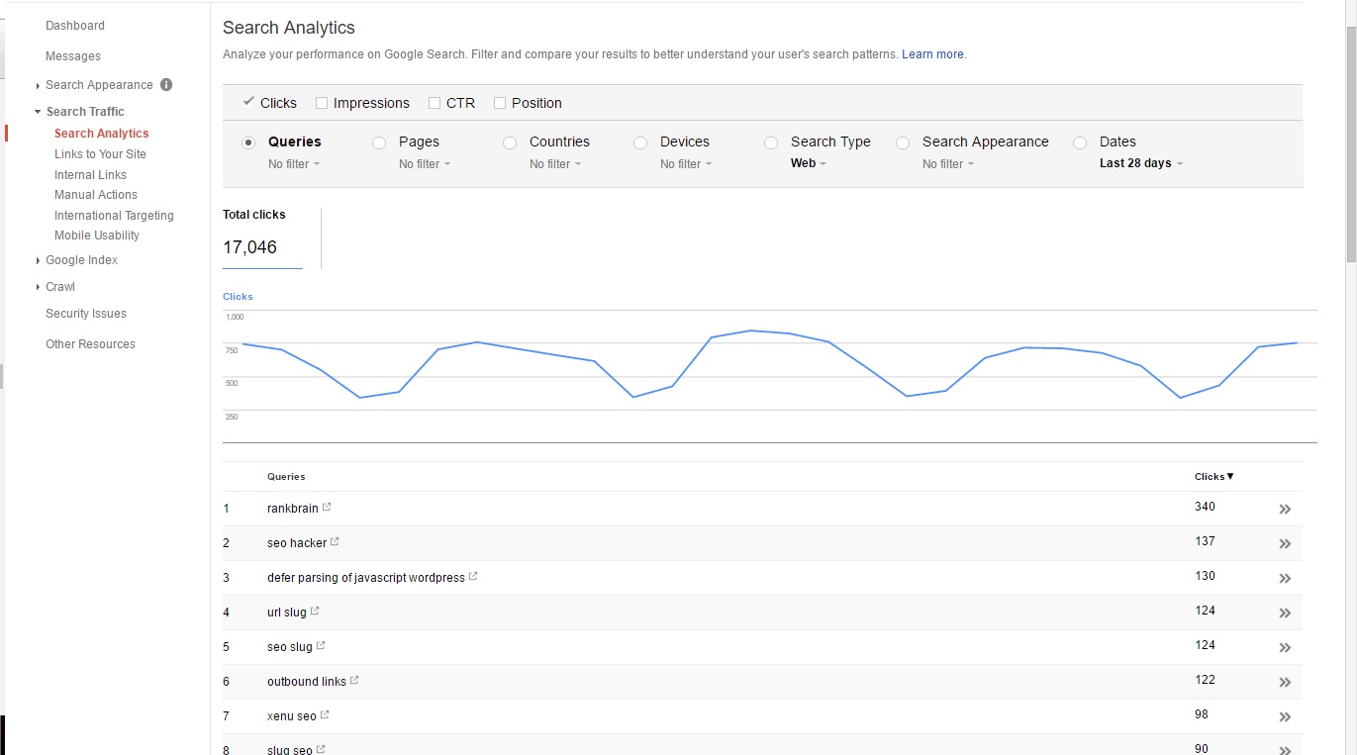This screenshot has height=755, width=1357.
Task: Expand Google Index in the sidebar
Action: tap(81, 260)
